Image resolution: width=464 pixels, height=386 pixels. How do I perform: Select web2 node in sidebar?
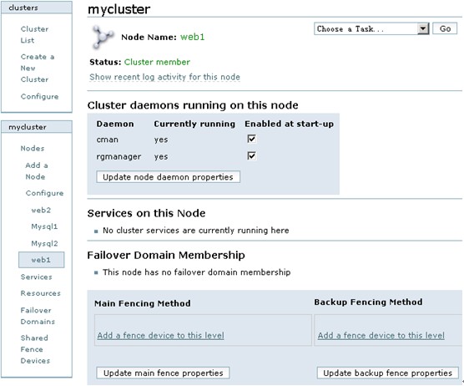(41, 210)
